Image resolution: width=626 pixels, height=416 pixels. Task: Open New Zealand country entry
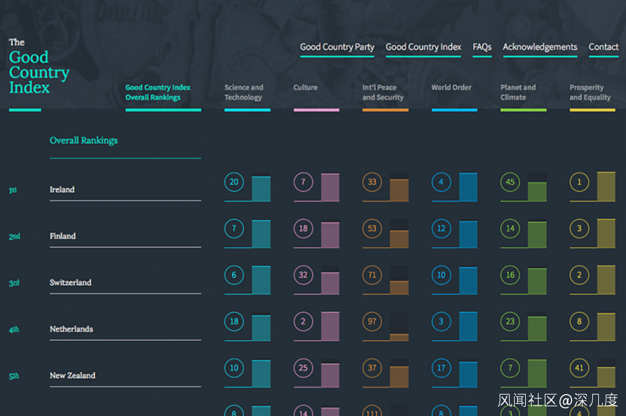pyautogui.click(x=72, y=375)
